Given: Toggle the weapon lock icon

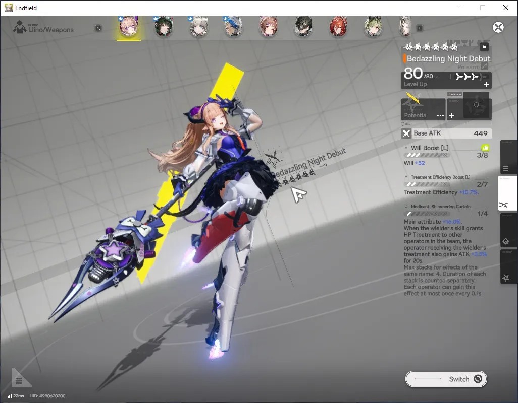Looking at the screenshot, I should (x=484, y=47).
